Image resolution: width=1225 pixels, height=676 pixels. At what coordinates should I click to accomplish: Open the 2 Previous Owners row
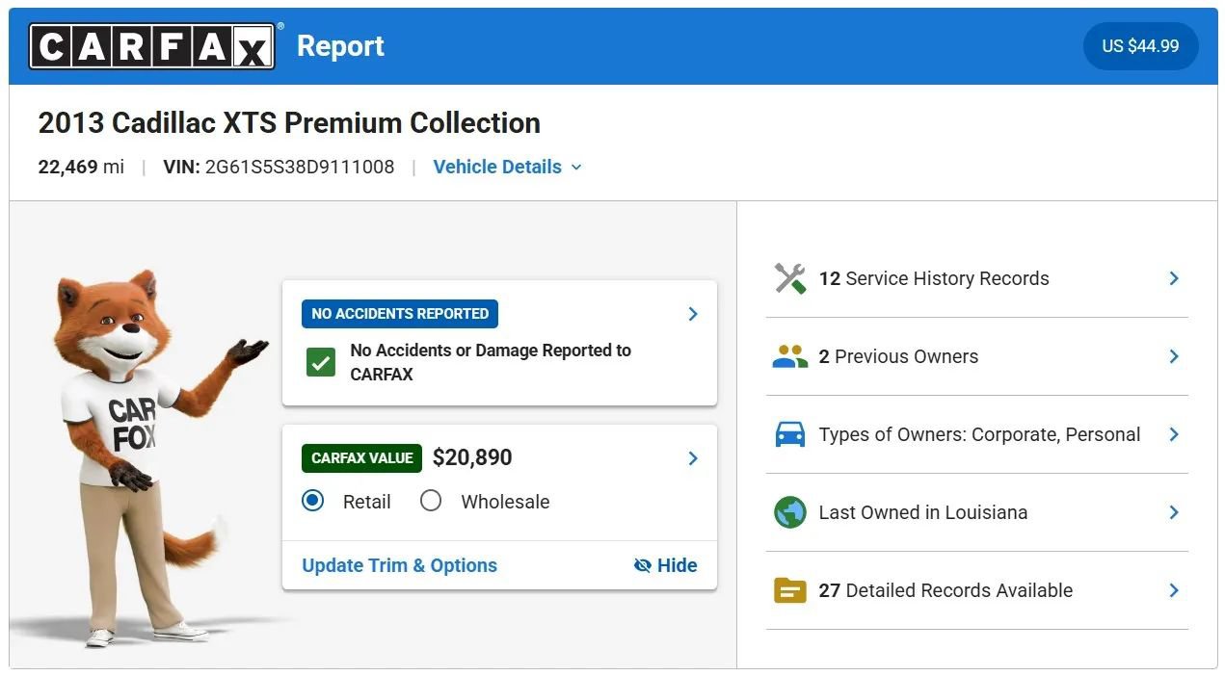[977, 356]
